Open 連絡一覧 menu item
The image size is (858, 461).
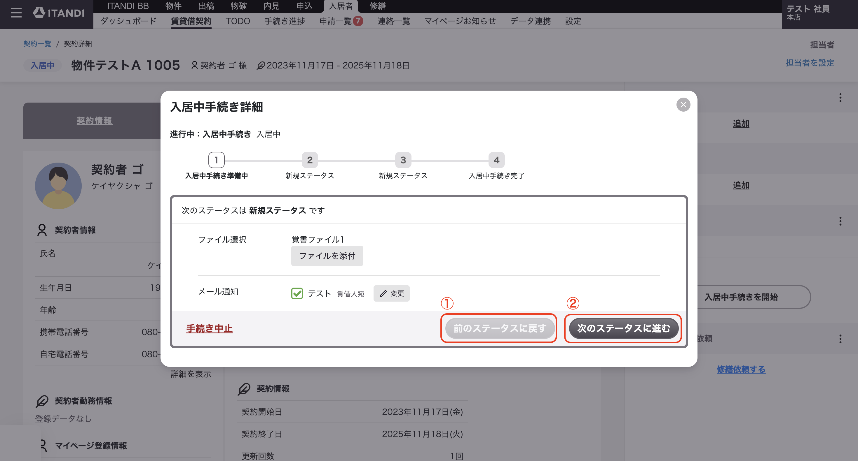[x=394, y=21]
